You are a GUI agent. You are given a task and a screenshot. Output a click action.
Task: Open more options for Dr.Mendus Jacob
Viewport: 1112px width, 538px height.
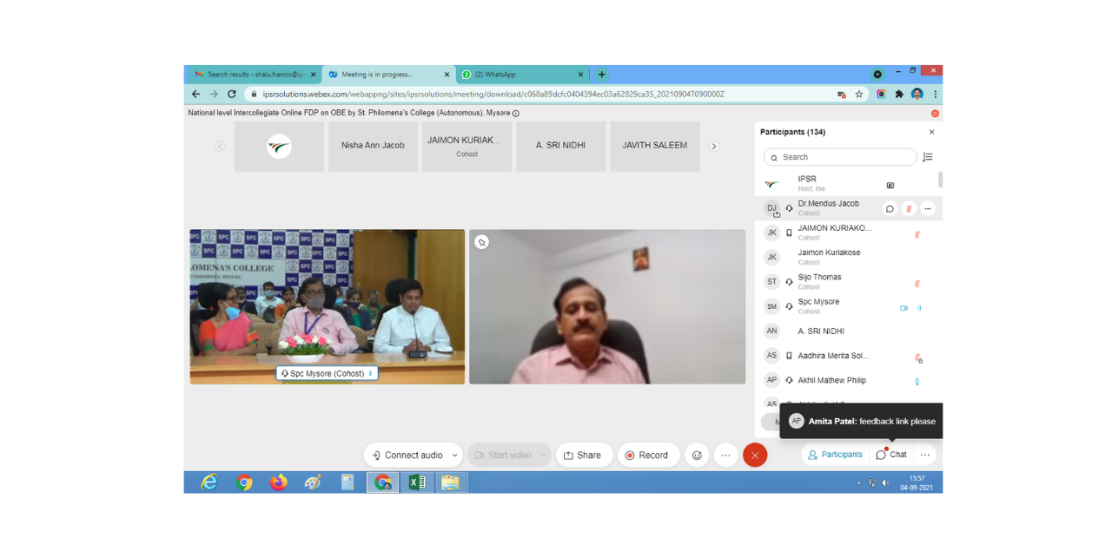[x=928, y=208]
